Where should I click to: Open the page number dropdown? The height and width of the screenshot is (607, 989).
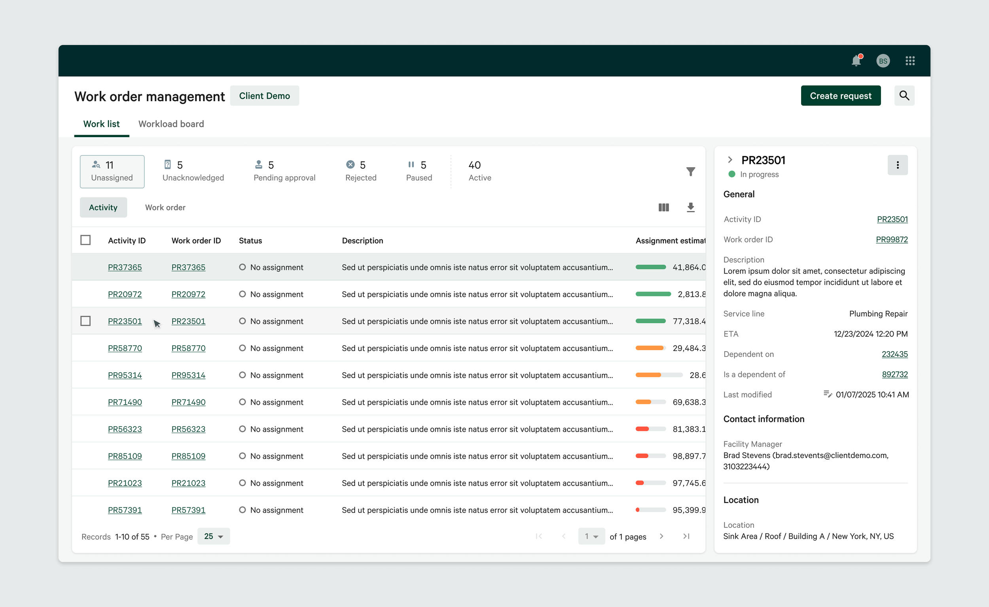pyautogui.click(x=591, y=536)
